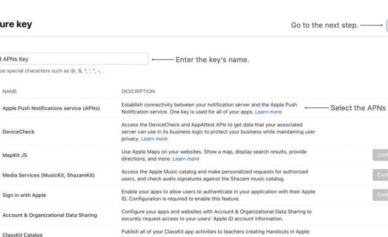Open Learn more link for DeviceCheck
Viewport: 388px width, 237px height.
[154, 139]
